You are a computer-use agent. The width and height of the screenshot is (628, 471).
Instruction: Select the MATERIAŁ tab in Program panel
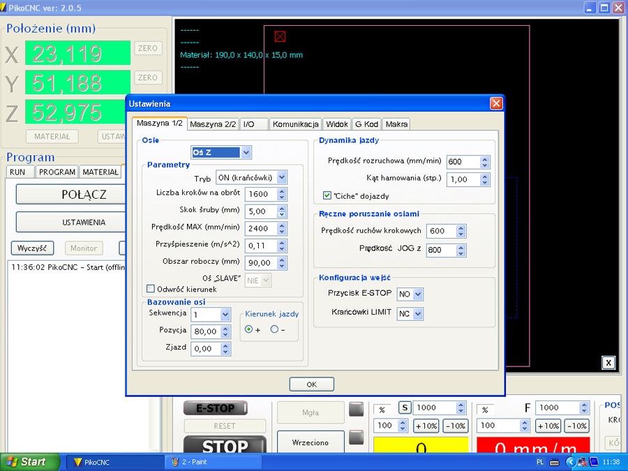click(100, 172)
